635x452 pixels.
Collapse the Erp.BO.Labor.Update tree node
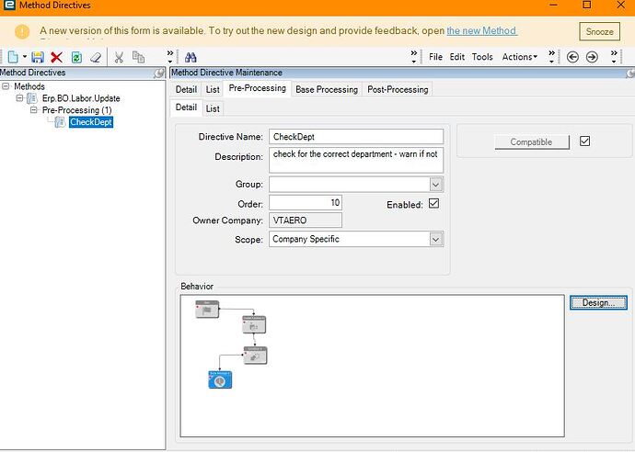(x=19, y=97)
